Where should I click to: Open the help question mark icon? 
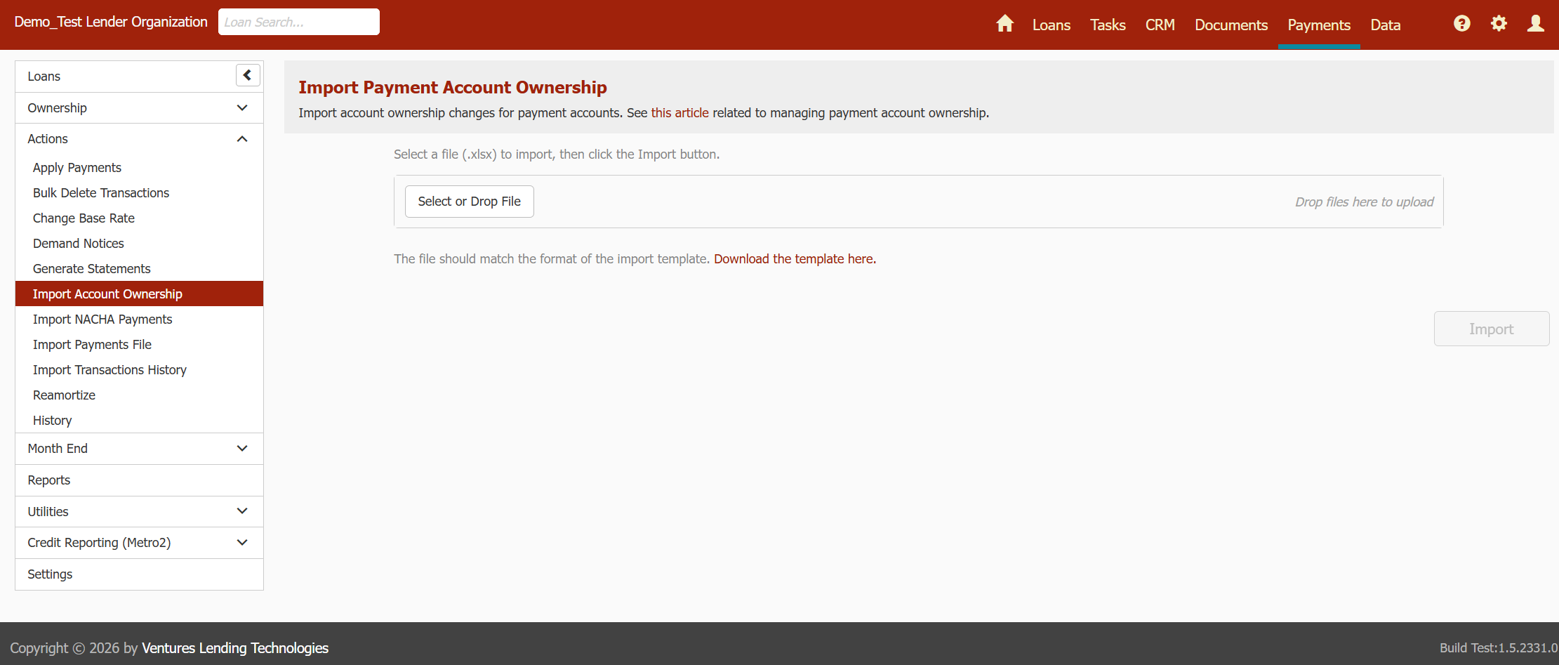[1461, 24]
